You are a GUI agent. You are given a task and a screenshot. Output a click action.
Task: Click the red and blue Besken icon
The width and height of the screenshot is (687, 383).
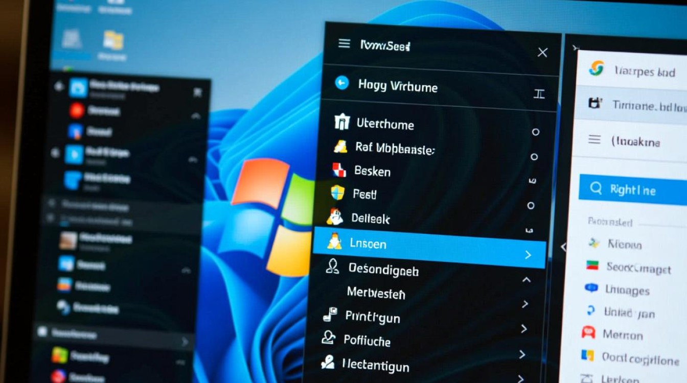(339, 170)
